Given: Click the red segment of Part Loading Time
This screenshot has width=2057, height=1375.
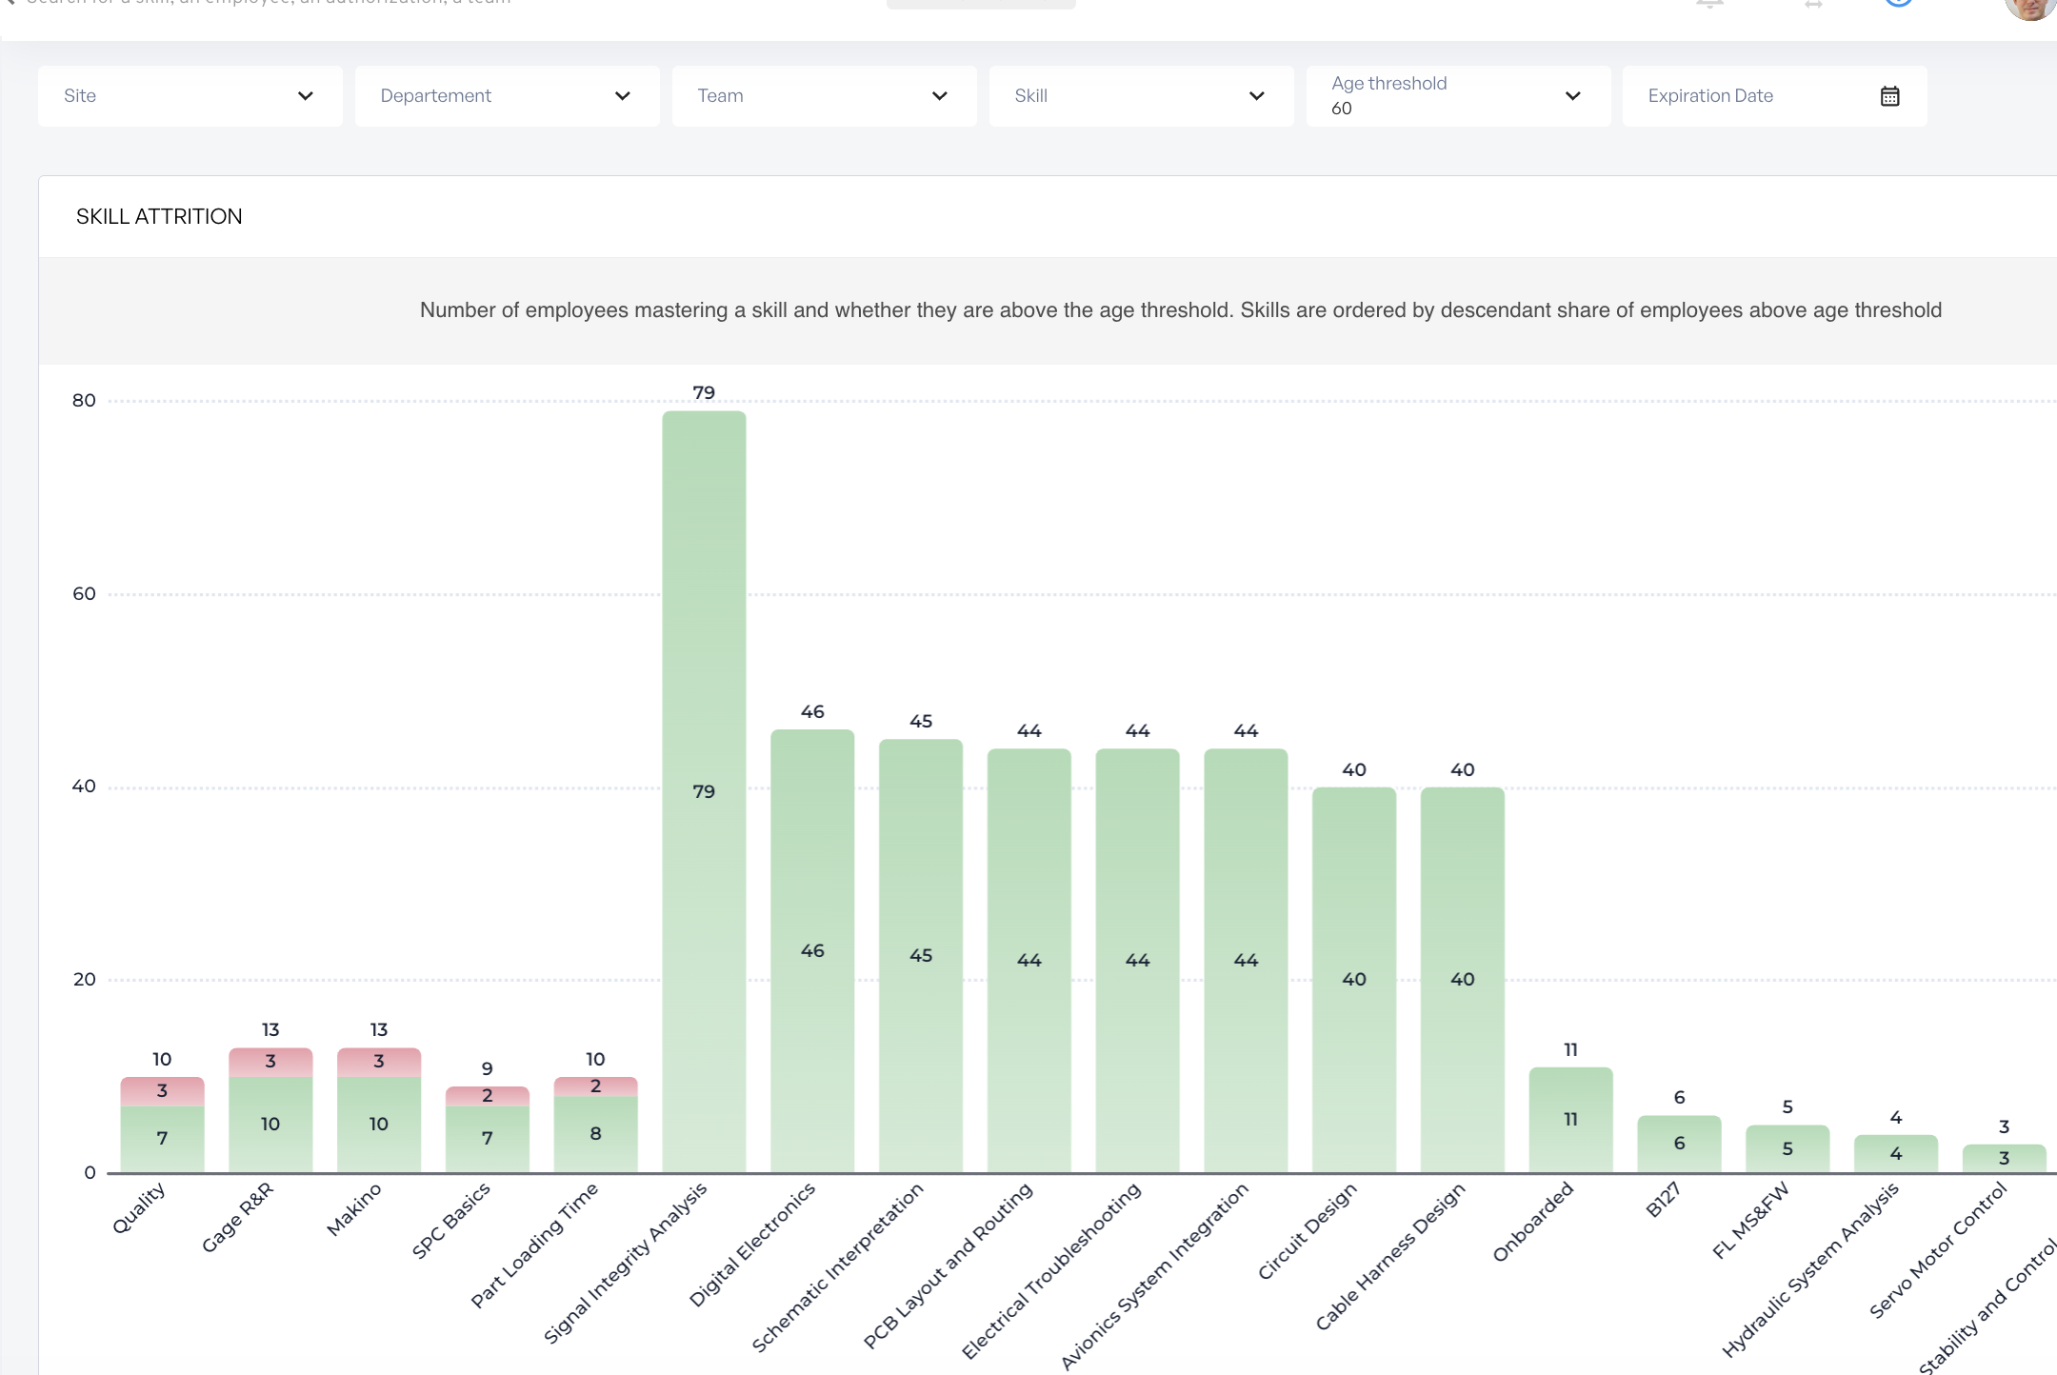Looking at the screenshot, I should click(595, 1086).
